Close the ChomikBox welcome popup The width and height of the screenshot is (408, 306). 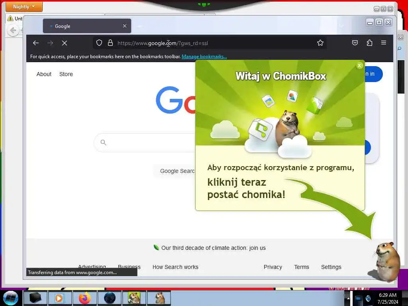coord(359,66)
